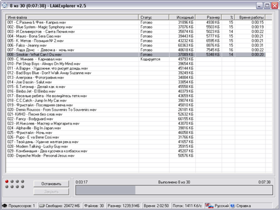Select row 006 - Falco - Jeanny.wav
This screenshot has height=210, width=280.
coord(136,45)
